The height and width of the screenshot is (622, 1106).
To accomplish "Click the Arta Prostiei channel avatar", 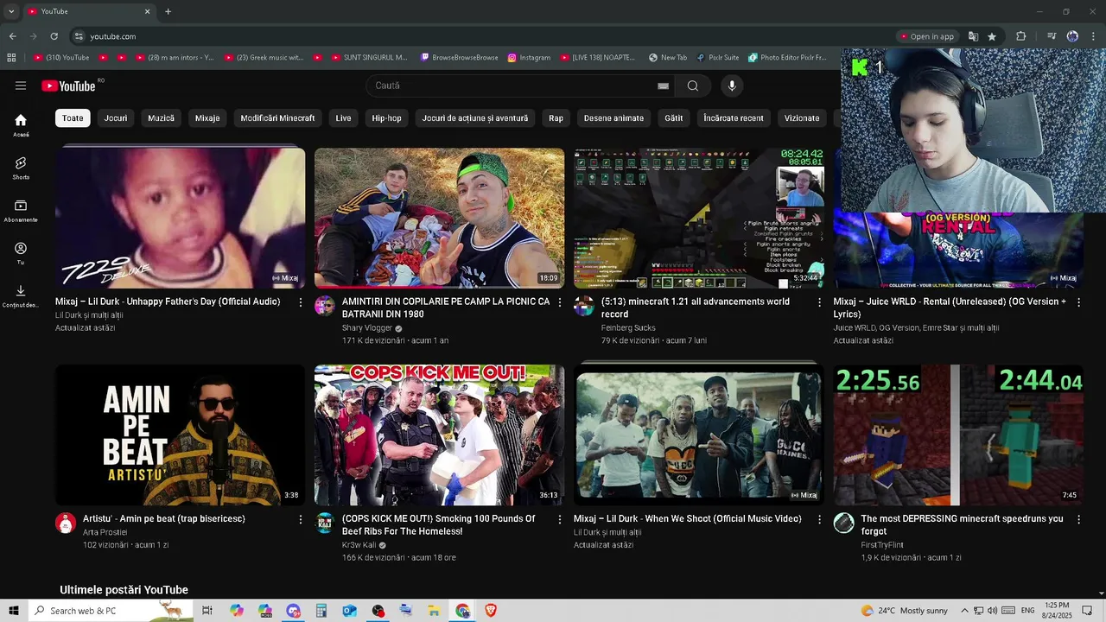I will coord(66,523).
